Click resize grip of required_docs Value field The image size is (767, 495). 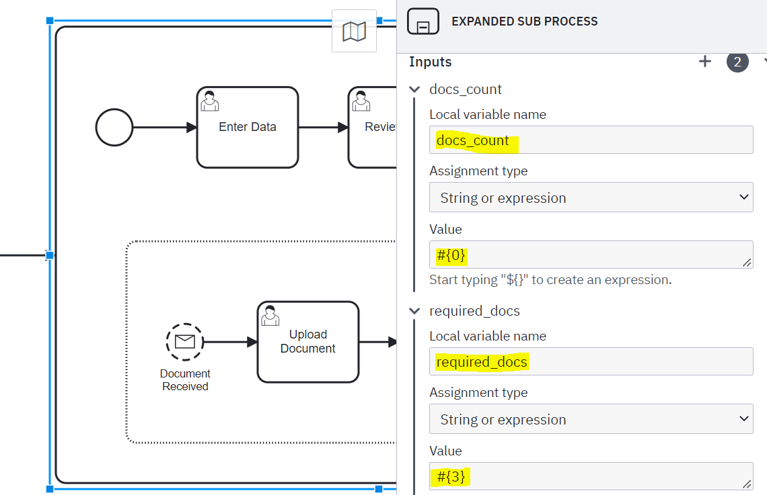pos(747,484)
